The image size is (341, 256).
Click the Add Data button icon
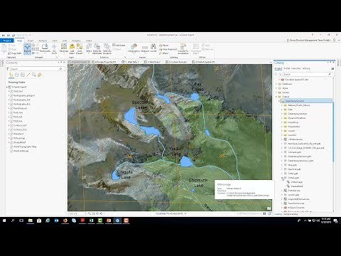click(72, 46)
